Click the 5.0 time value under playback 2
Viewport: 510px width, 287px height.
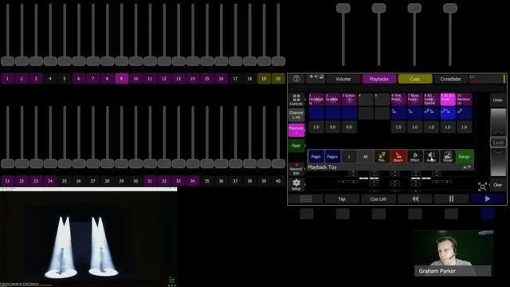[332, 127]
